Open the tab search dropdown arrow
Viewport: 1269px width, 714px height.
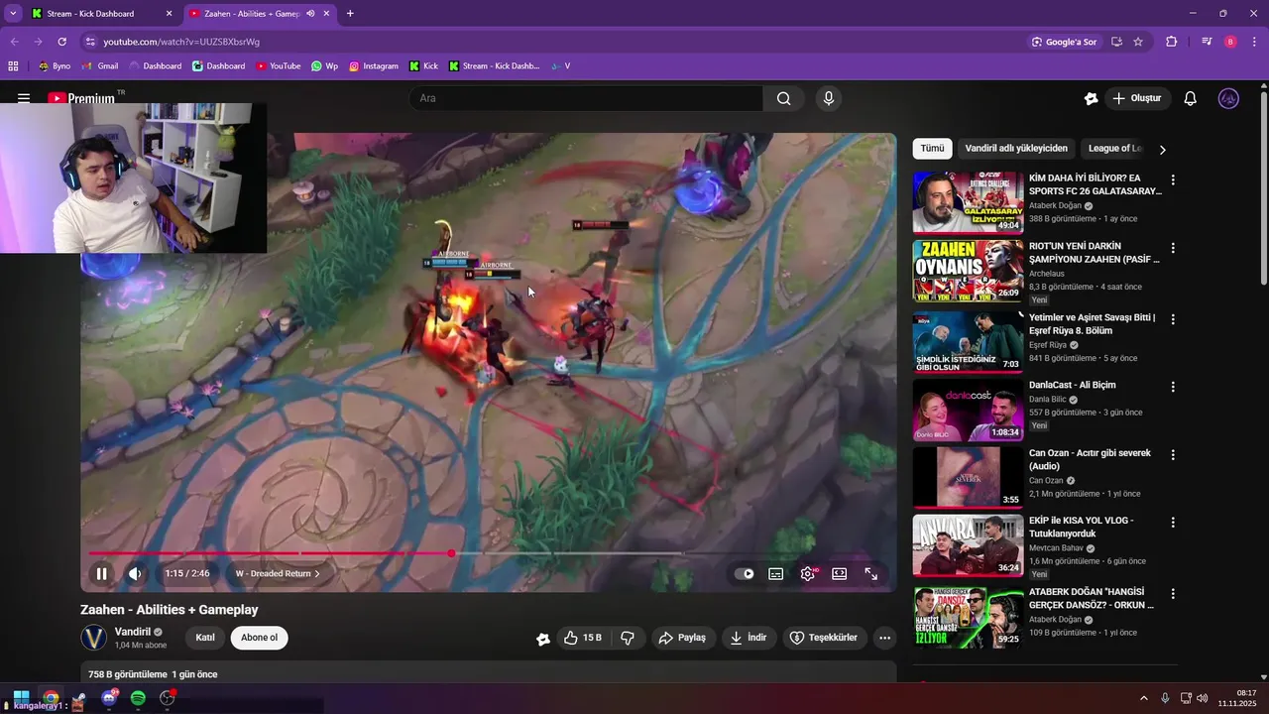(x=12, y=14)
